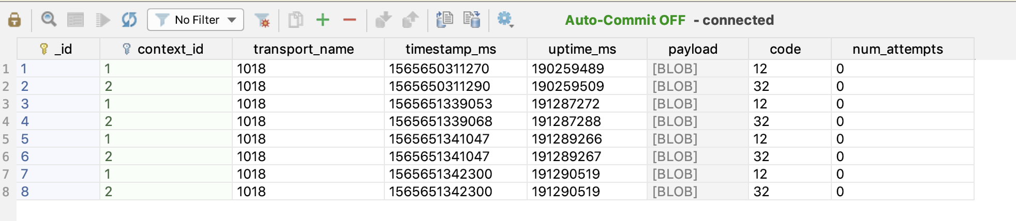Viewport: 1016px width, 221px height.
Task: Delete row using red minus icon
Action: [350, 20]
